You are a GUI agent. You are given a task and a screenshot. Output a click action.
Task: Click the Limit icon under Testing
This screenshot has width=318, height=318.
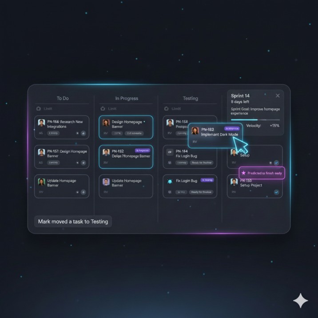[166, 109]
